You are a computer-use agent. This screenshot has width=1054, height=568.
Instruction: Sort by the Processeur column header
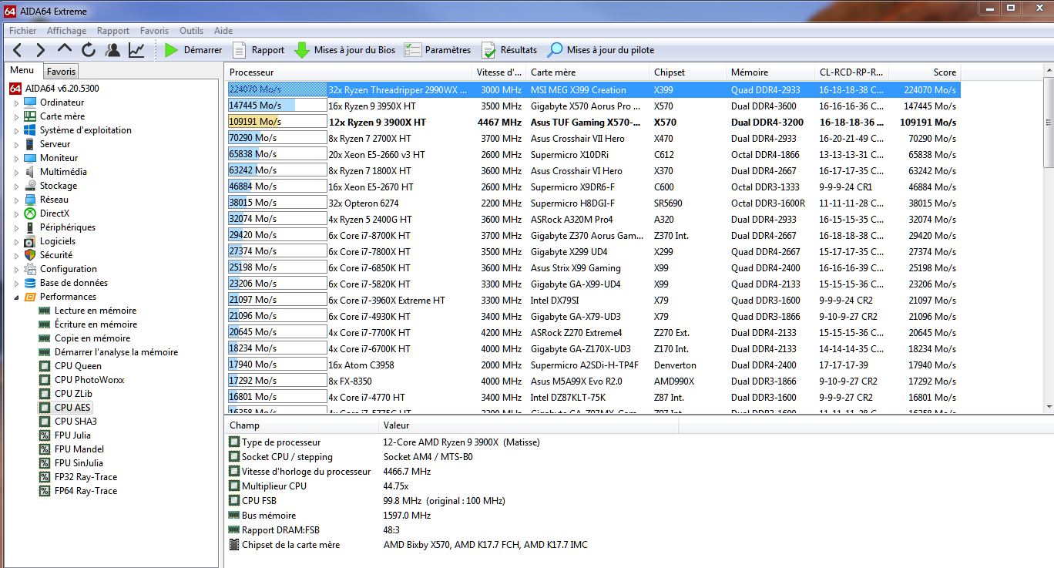(x=349, y=72)
